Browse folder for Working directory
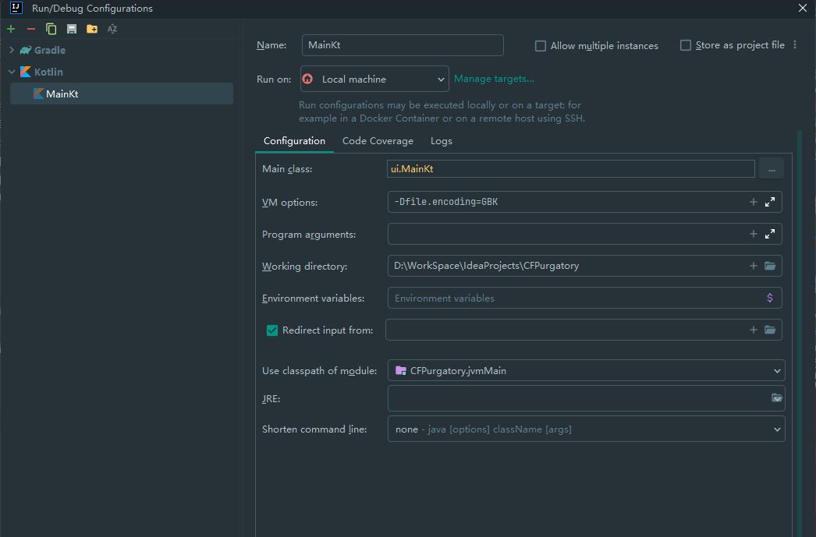The width and height of the screenshot is (816, 537). [770, 266]
